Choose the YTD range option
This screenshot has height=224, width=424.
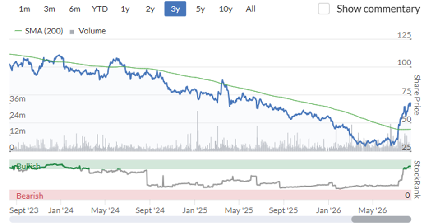(x=100, y=9)
